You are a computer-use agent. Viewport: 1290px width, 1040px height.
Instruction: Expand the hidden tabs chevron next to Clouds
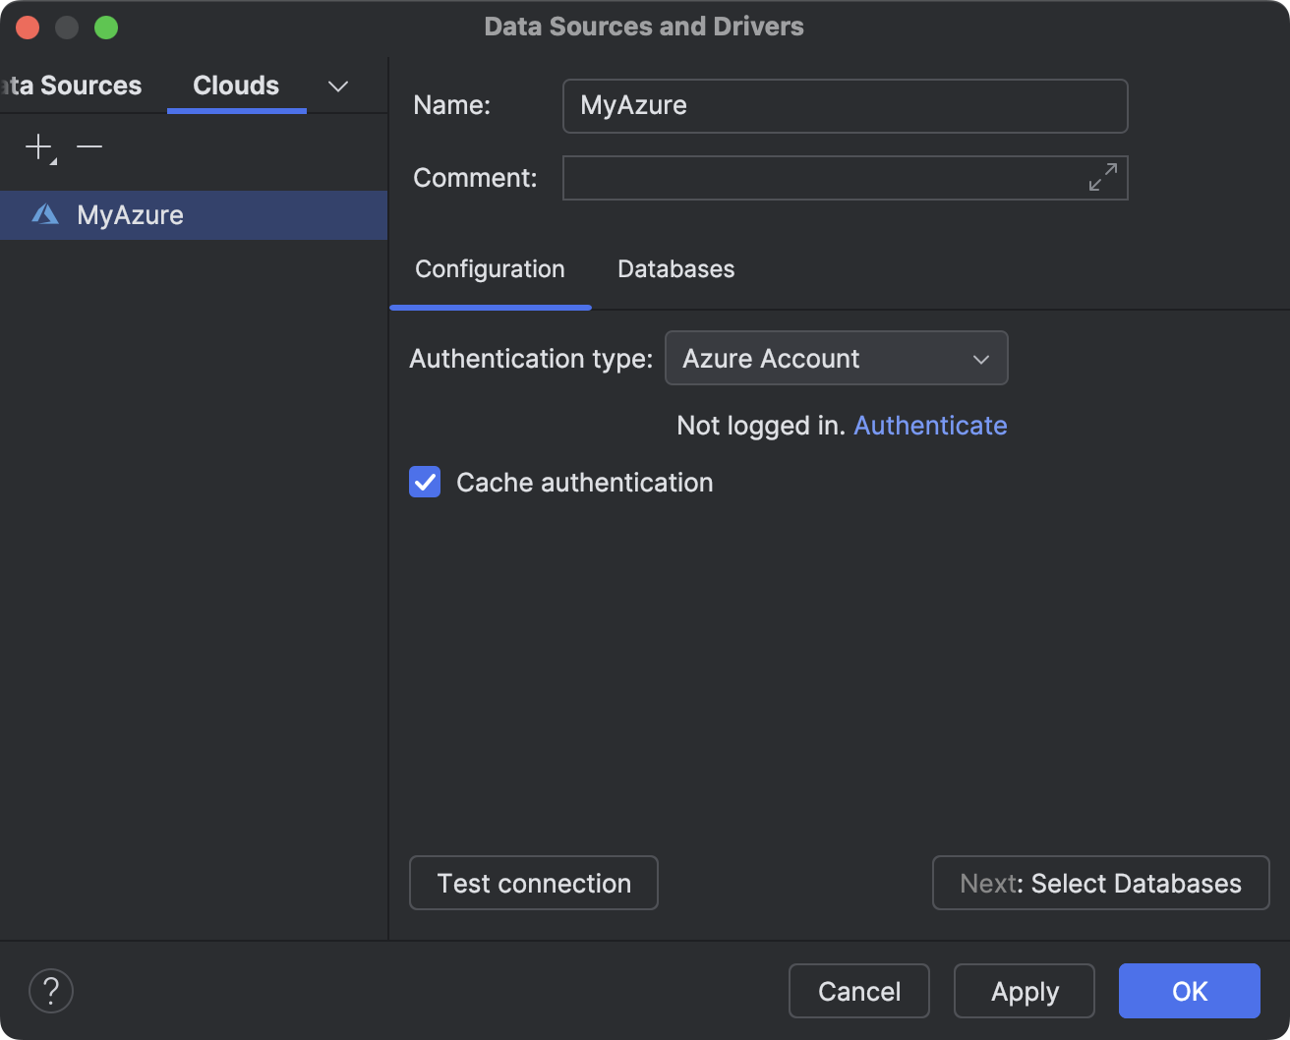click(337, 87)
